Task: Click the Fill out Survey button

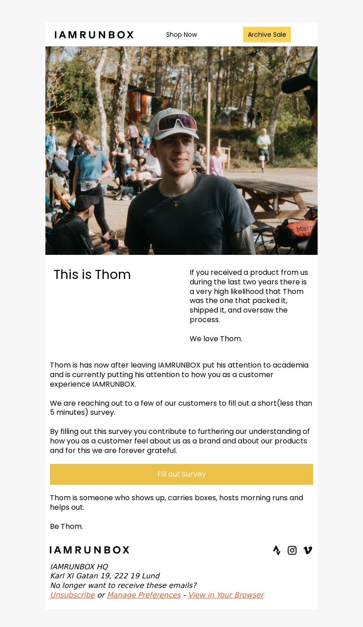Action: (x=181, y=474)
